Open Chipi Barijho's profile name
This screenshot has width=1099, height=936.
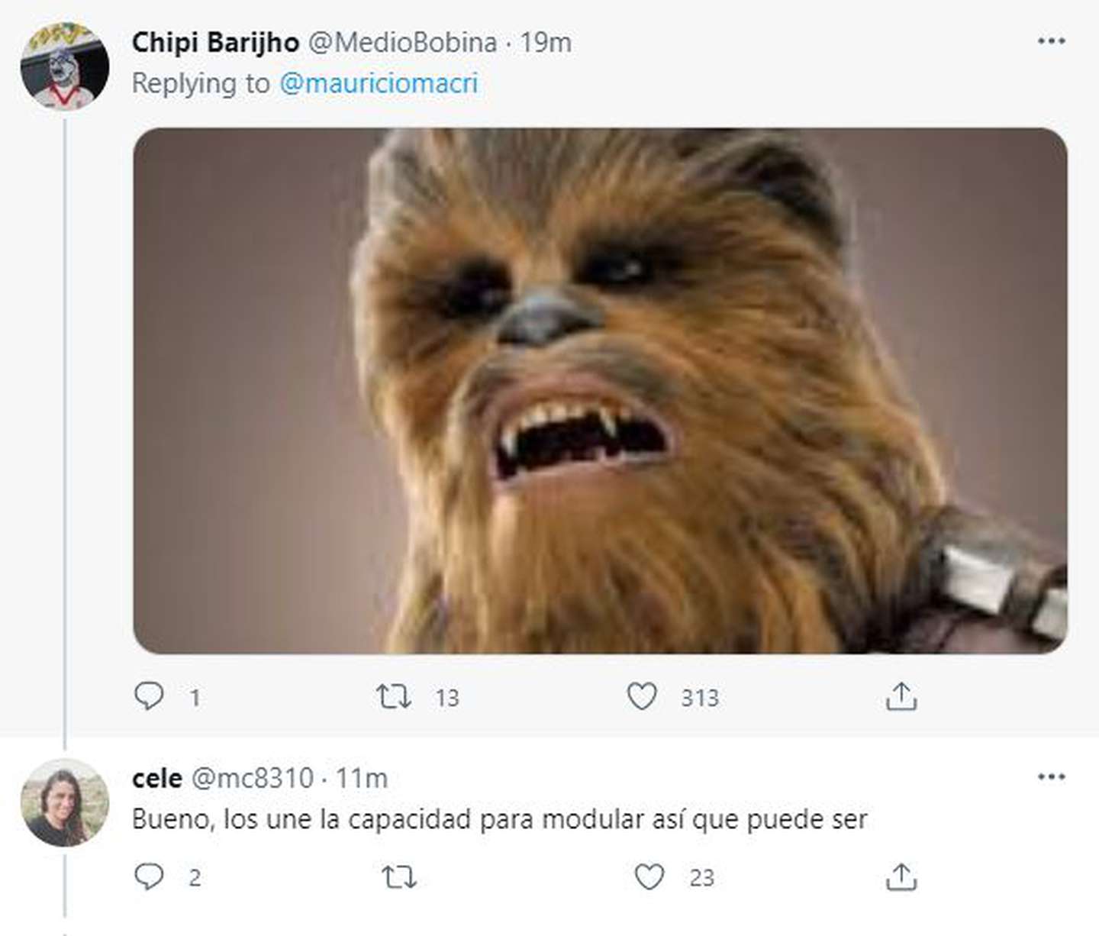click(x=215, y=42)
